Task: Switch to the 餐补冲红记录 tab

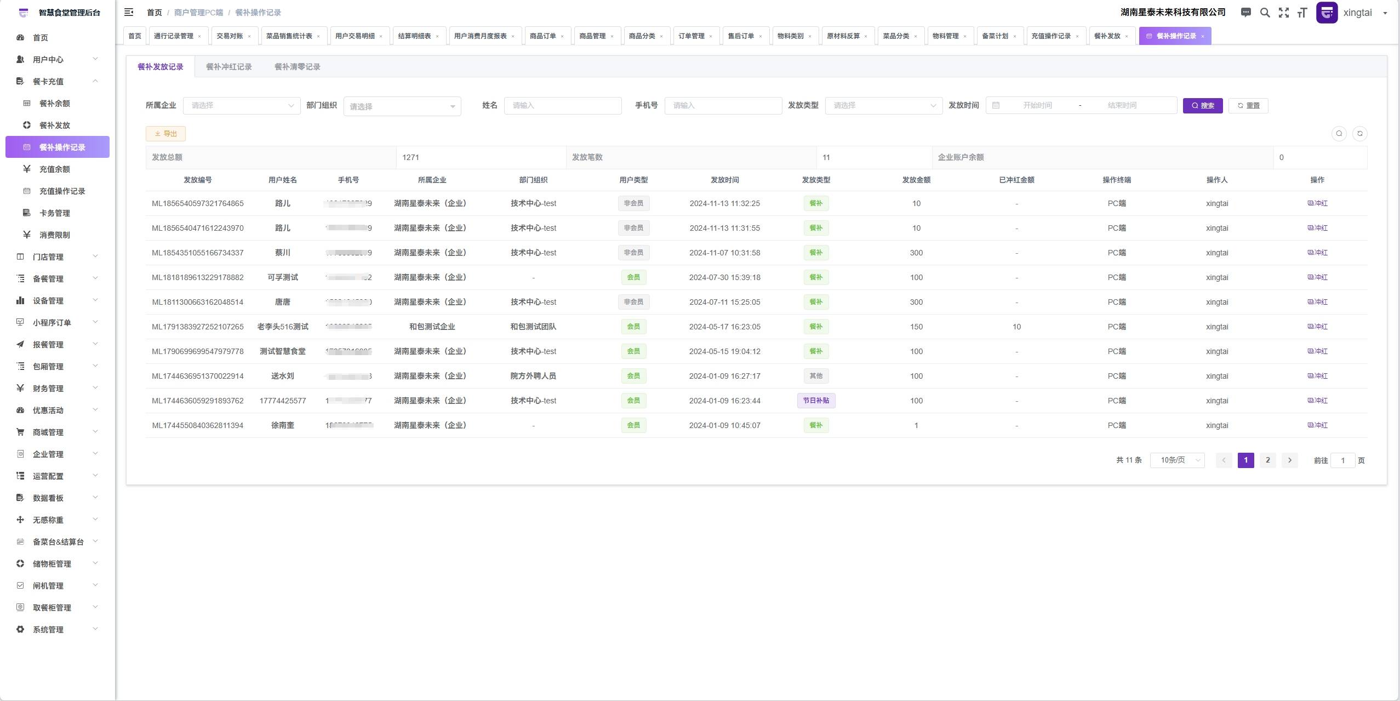Action: (x=228, y=67)
